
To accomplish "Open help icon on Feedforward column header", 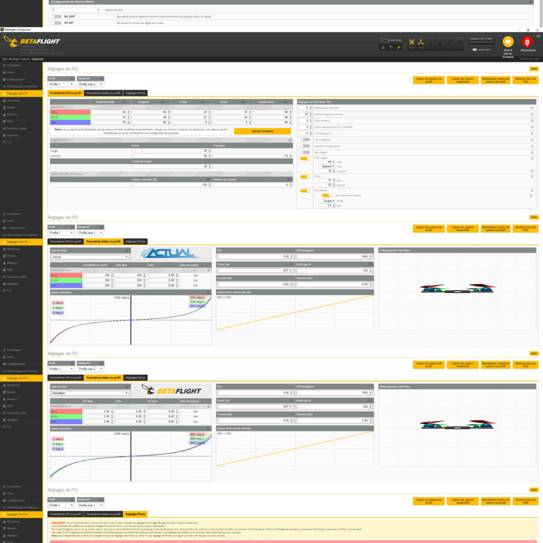I will point(286,102).
